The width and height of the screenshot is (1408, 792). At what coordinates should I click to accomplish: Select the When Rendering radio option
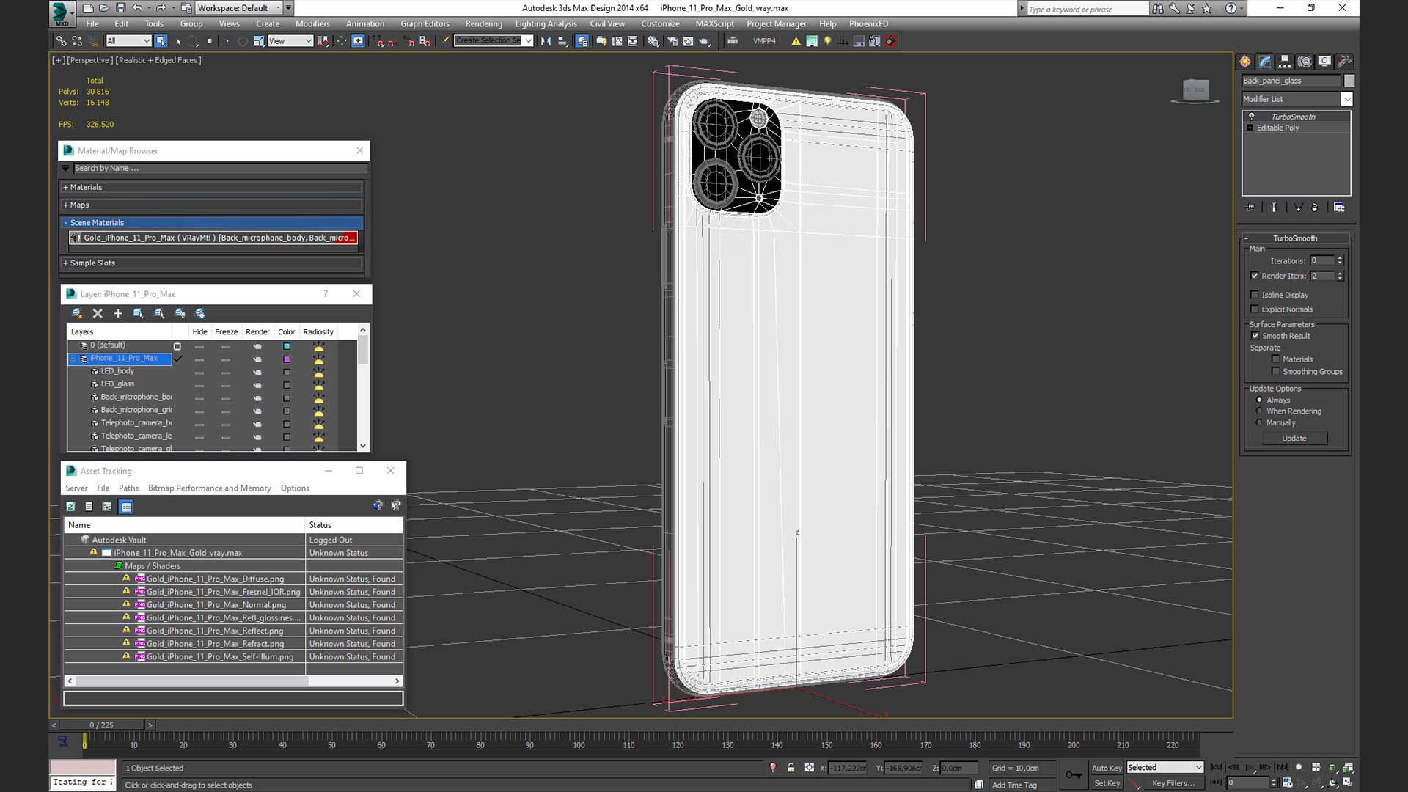click(x=1260, y=411)
